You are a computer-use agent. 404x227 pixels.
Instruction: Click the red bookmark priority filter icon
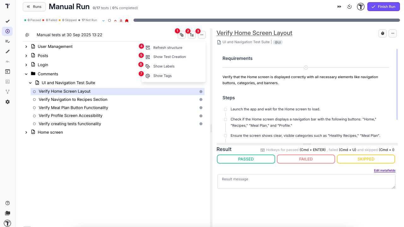(127, 20)
